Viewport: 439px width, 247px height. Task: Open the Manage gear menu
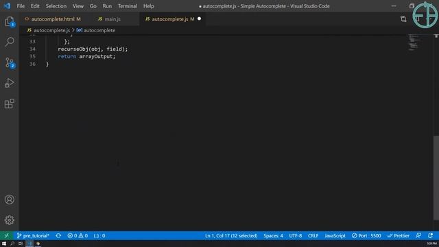(x=9, y=220)
